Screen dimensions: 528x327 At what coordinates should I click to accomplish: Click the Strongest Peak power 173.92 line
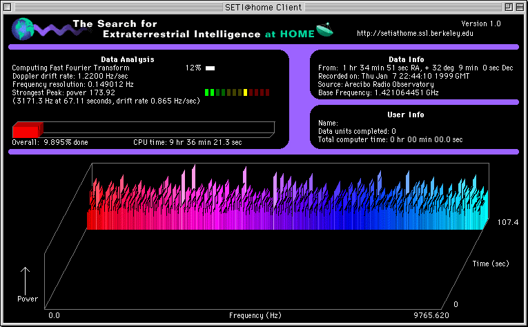tap(63, 92)
